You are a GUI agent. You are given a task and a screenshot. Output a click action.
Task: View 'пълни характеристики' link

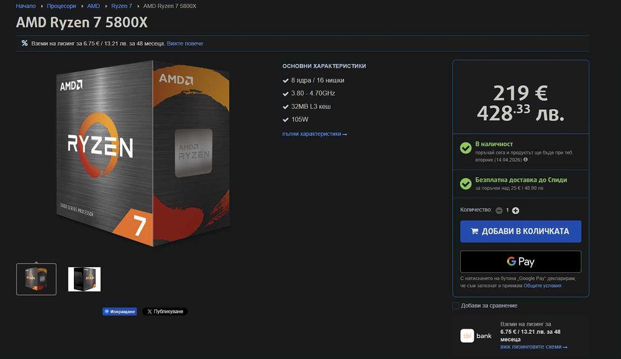pyautogui.click(x=314, y=134)
